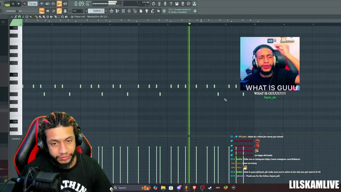The height and width of the screenshot is (192, 341).
Task: Click the 152.000 tempo field
Action: 33,4
